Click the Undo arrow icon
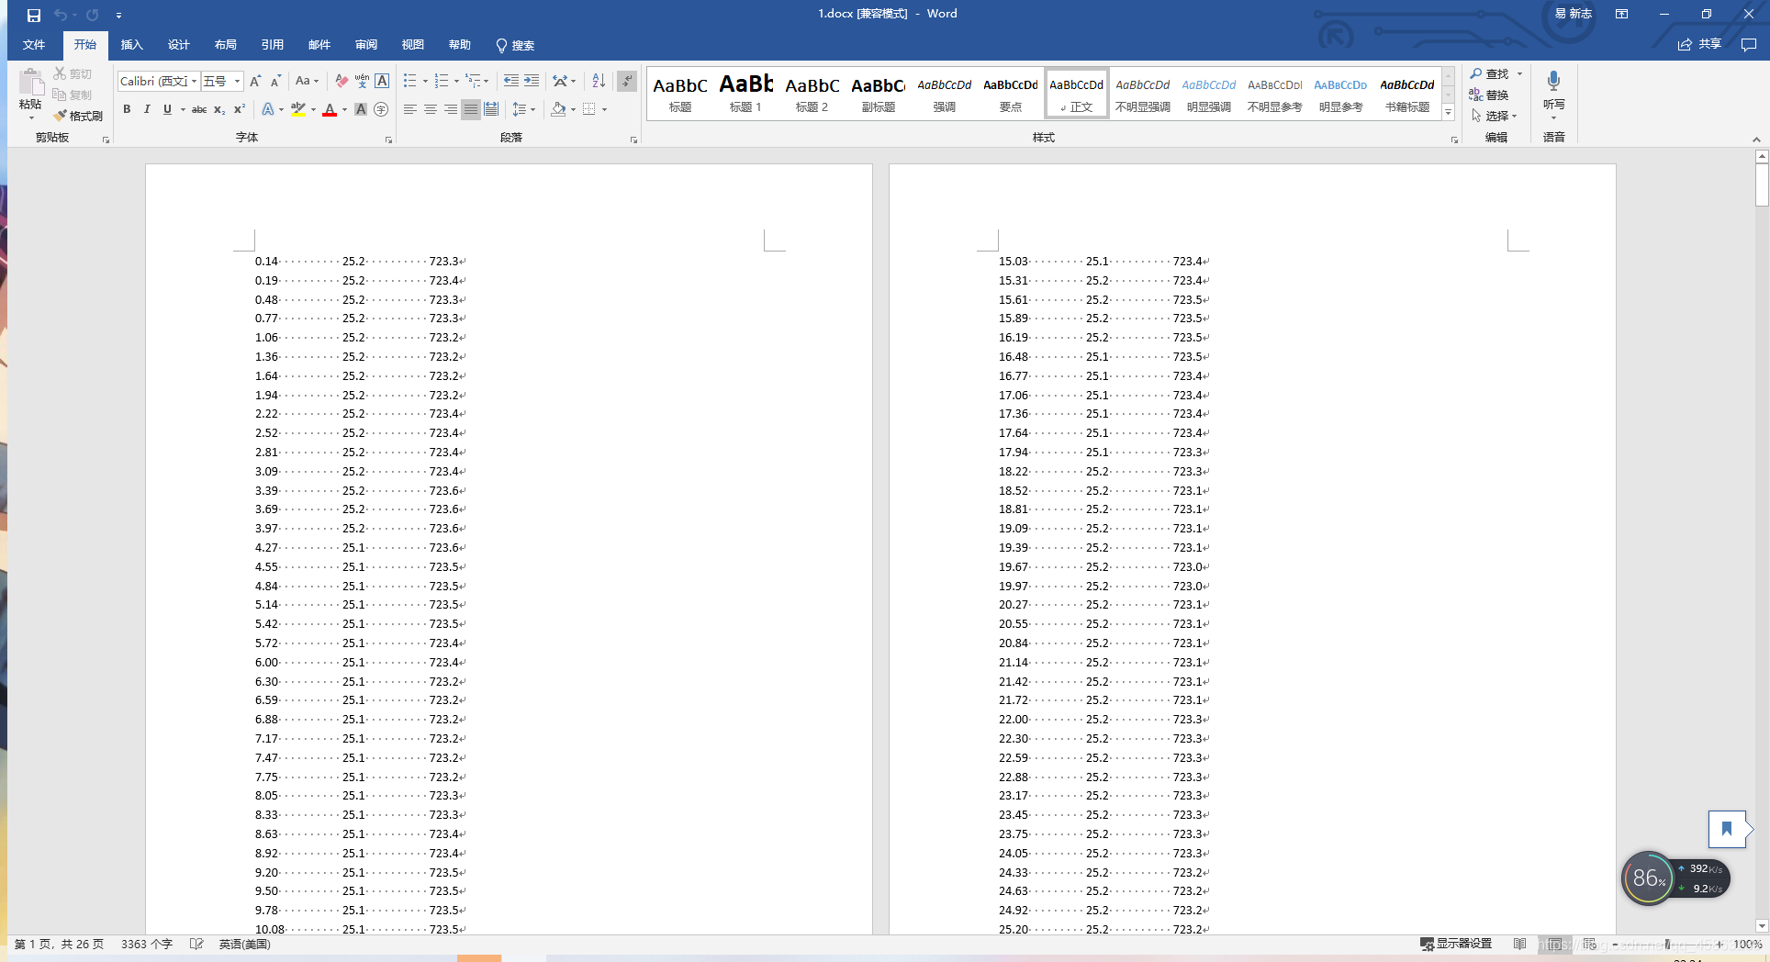 click(x=60, y=15)
